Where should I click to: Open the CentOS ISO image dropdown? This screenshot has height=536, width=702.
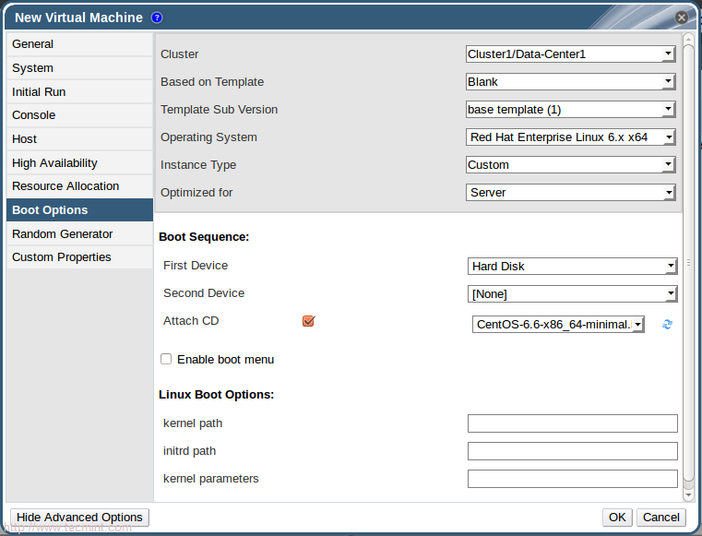pos(558,324)
